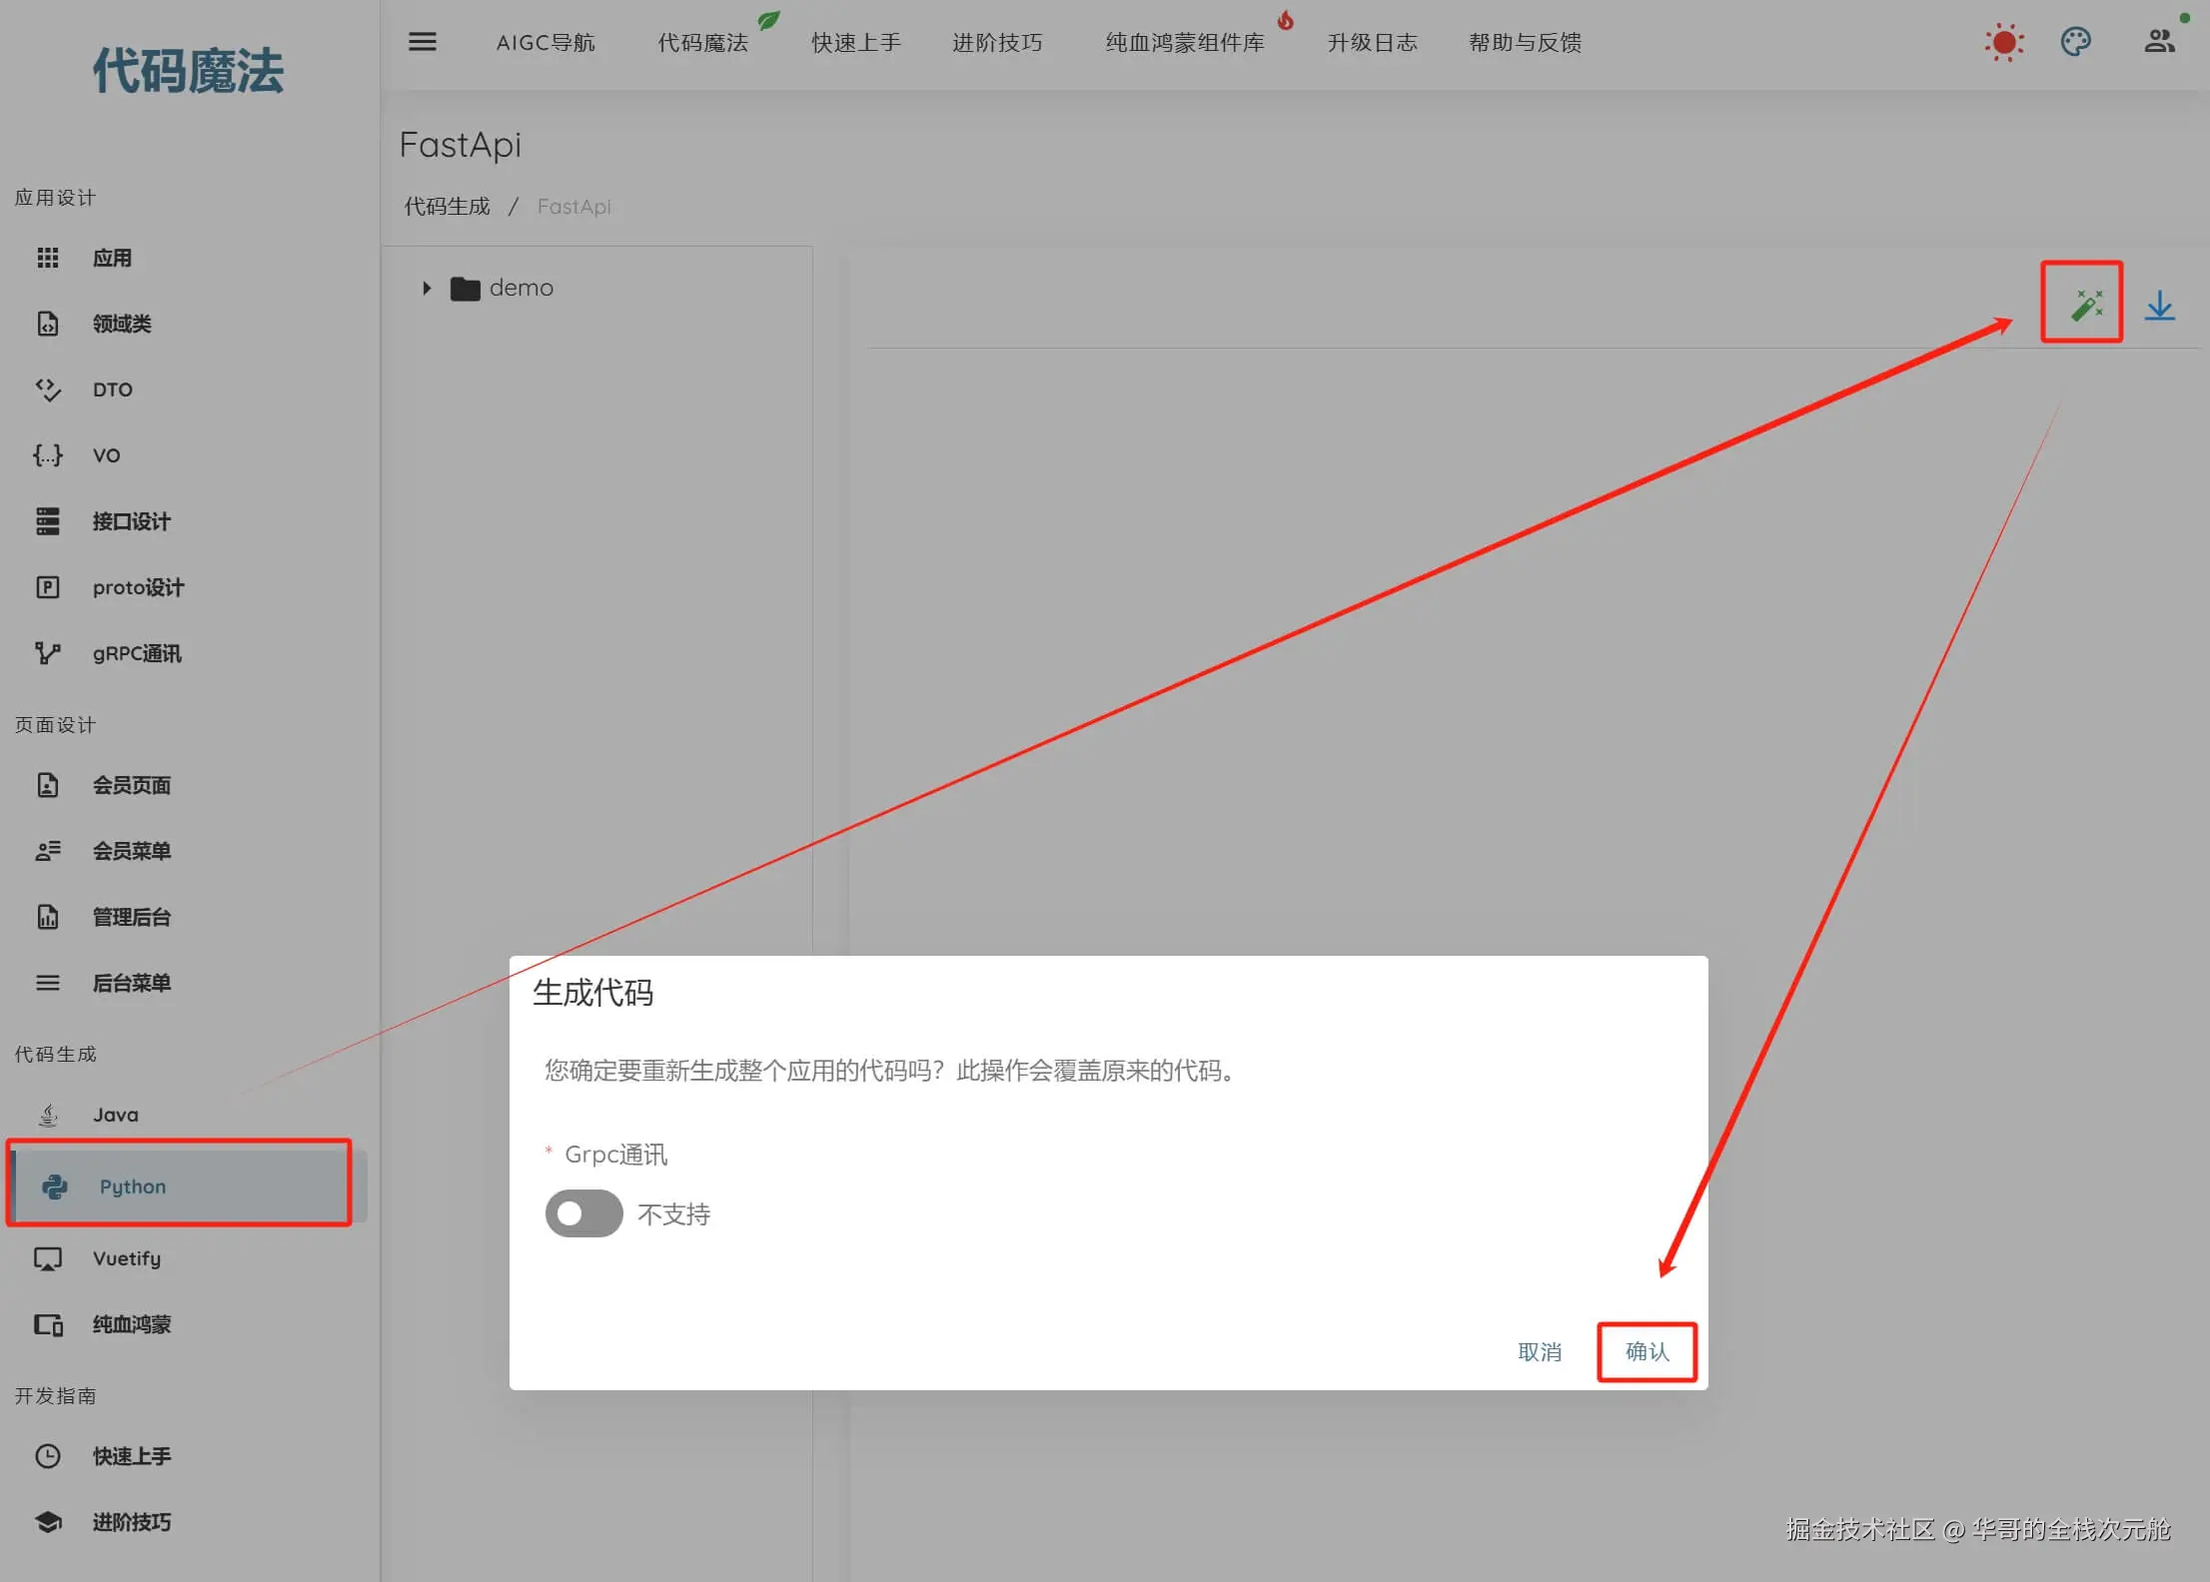Open the palette theme color icon
Viewport: 2210px width, 1582px height.
coord(2075,42)
